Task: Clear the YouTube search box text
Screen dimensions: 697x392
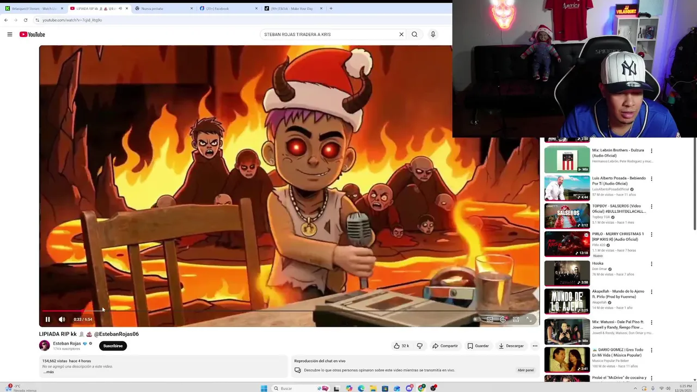Action: pyautogui.click(x=401, y=34)
